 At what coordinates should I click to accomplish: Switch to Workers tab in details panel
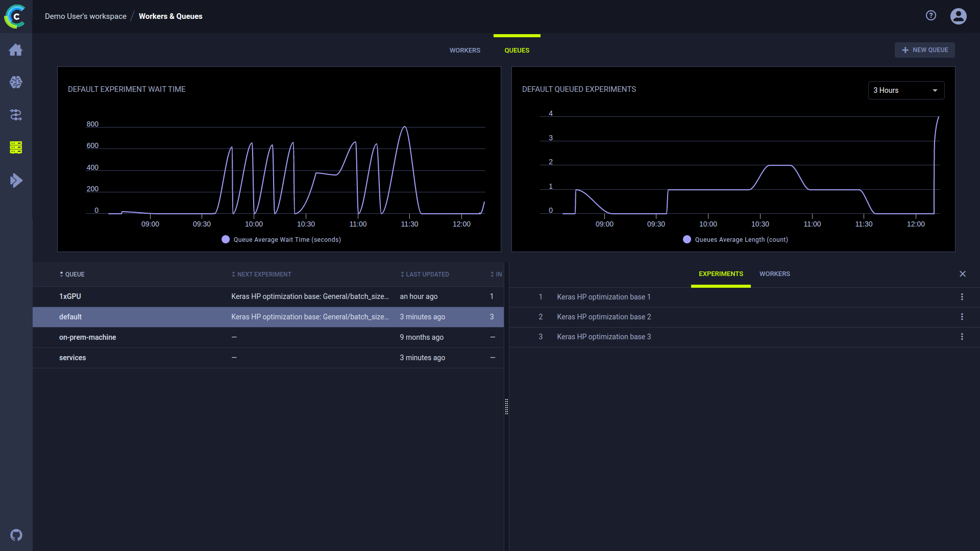774,274
